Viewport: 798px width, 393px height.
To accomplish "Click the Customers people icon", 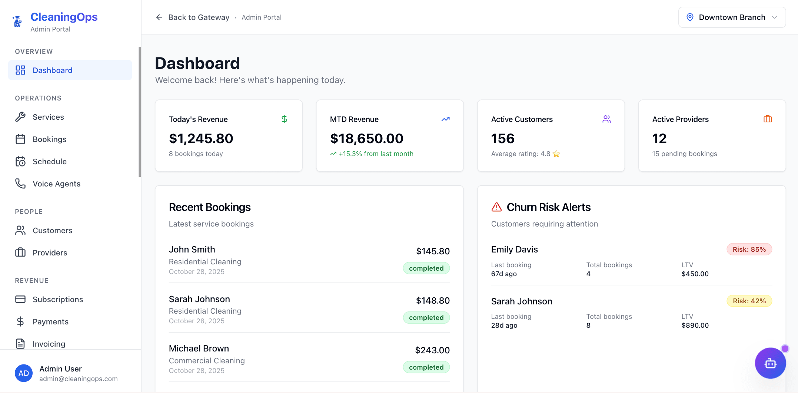I will click(x=21, y=230).
